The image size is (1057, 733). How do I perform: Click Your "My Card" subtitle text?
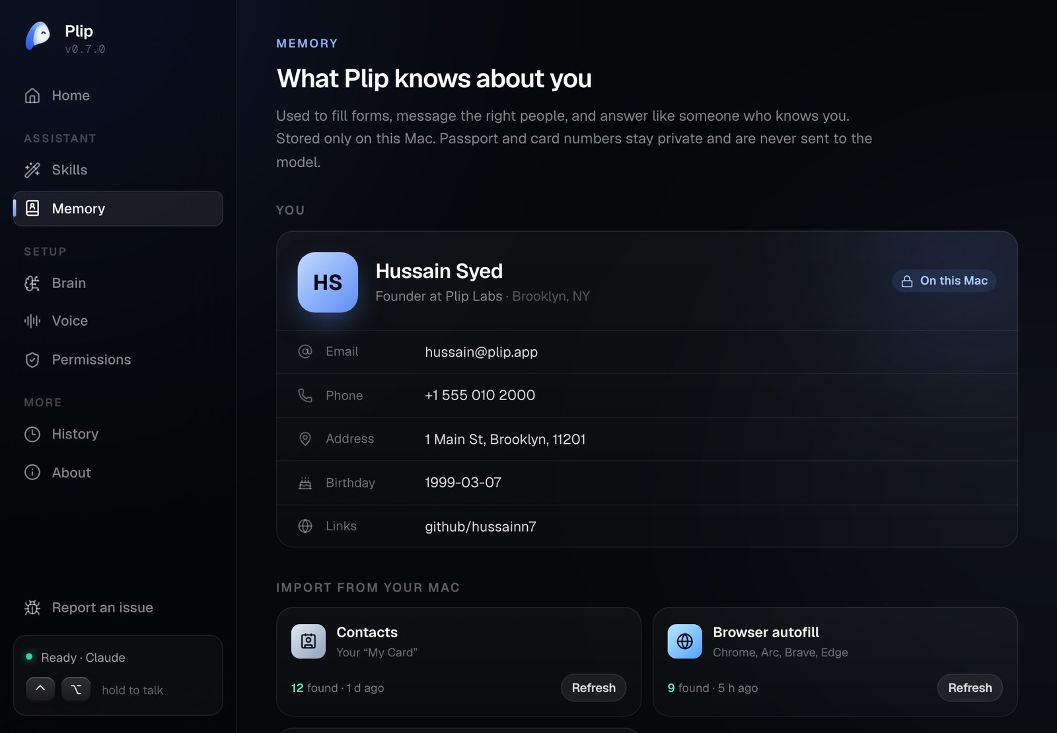tap(377, 652)
